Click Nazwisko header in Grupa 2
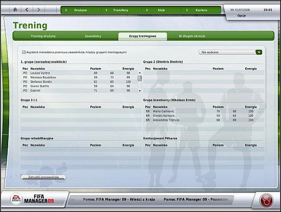The image size is (281, 212). [x=160, y=69]
